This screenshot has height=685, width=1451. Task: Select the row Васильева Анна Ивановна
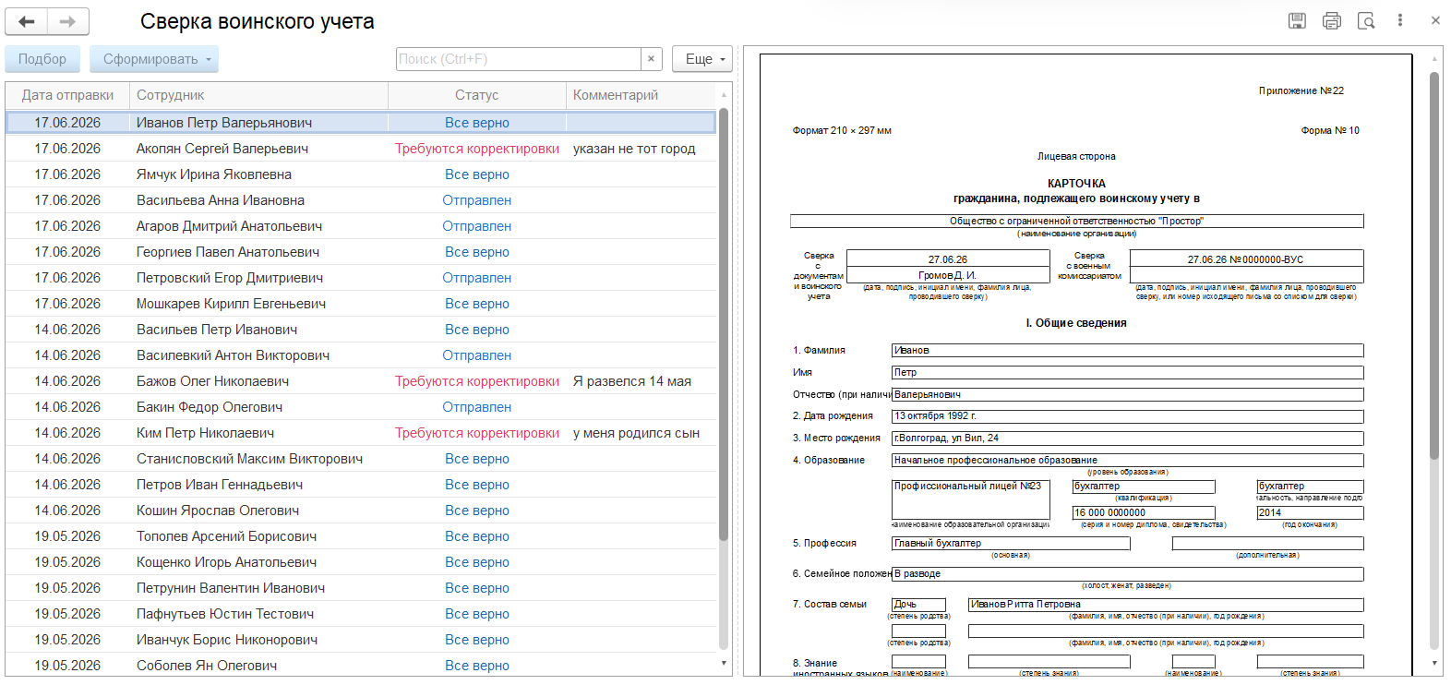[x=361, y=200]
